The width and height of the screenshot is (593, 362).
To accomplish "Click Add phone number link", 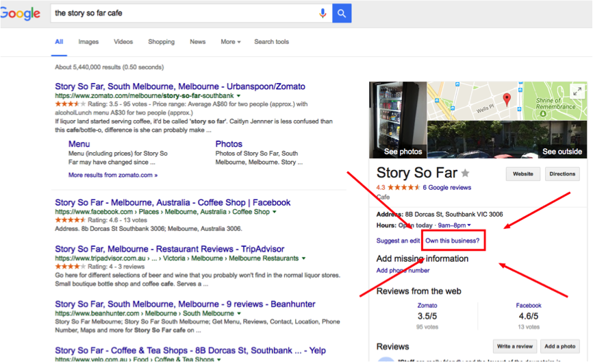I will [x=403, y=270].
